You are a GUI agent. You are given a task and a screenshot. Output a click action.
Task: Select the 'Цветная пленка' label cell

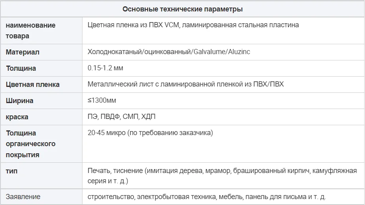(33, 85)
